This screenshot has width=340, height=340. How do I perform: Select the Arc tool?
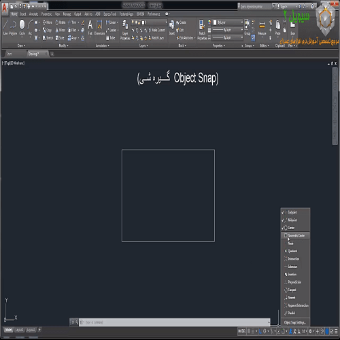tap(30, 27)
